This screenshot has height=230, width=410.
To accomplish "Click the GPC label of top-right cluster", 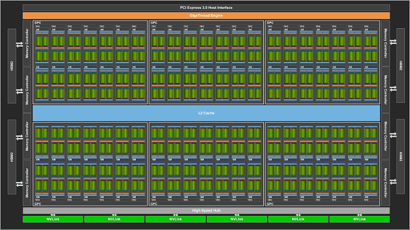I will click(270, 23).
